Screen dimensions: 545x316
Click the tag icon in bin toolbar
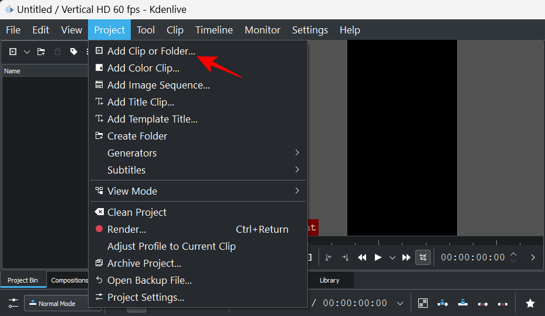[73, 52]
